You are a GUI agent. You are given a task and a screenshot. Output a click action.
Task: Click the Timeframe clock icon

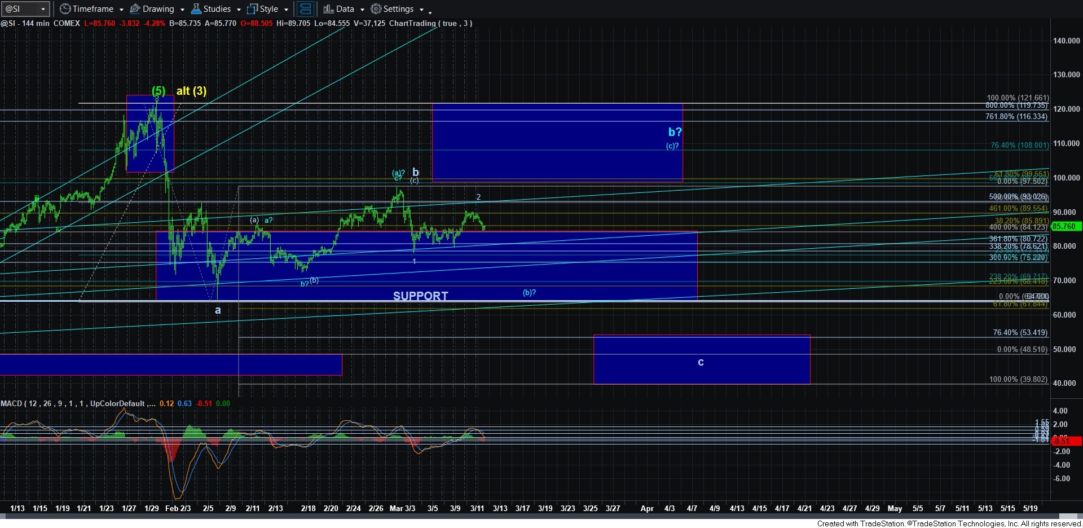(x=65, y=9)
